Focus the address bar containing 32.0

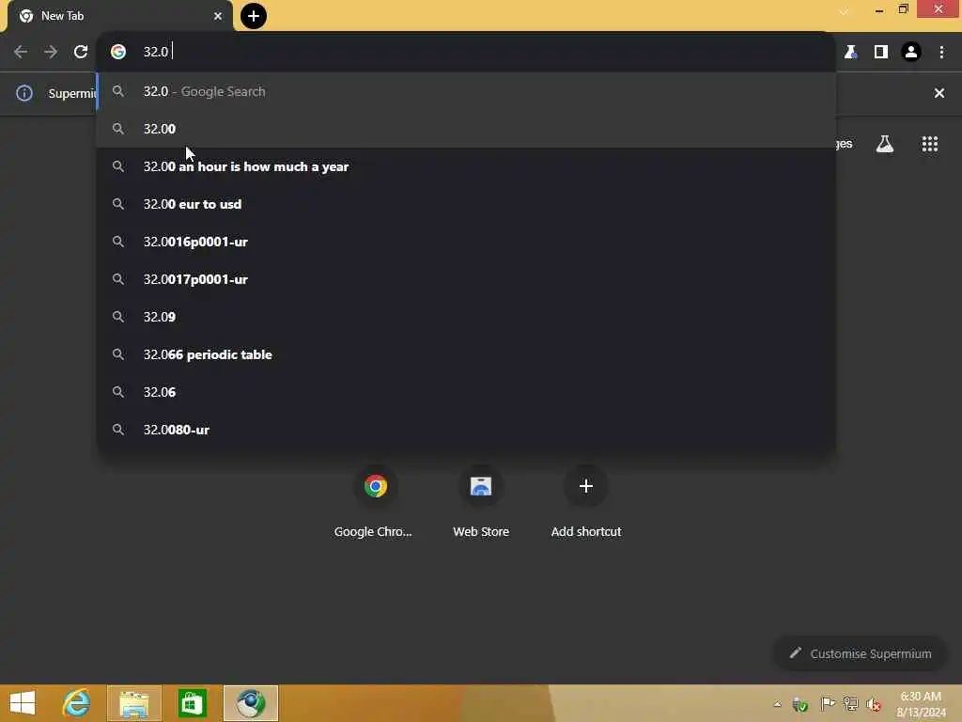(x=466, y=52)
